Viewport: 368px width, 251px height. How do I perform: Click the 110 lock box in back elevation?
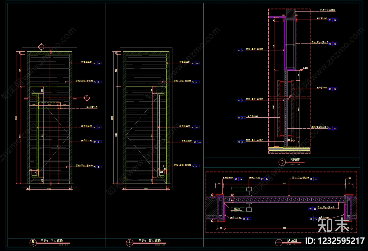[x=162, y=172]
